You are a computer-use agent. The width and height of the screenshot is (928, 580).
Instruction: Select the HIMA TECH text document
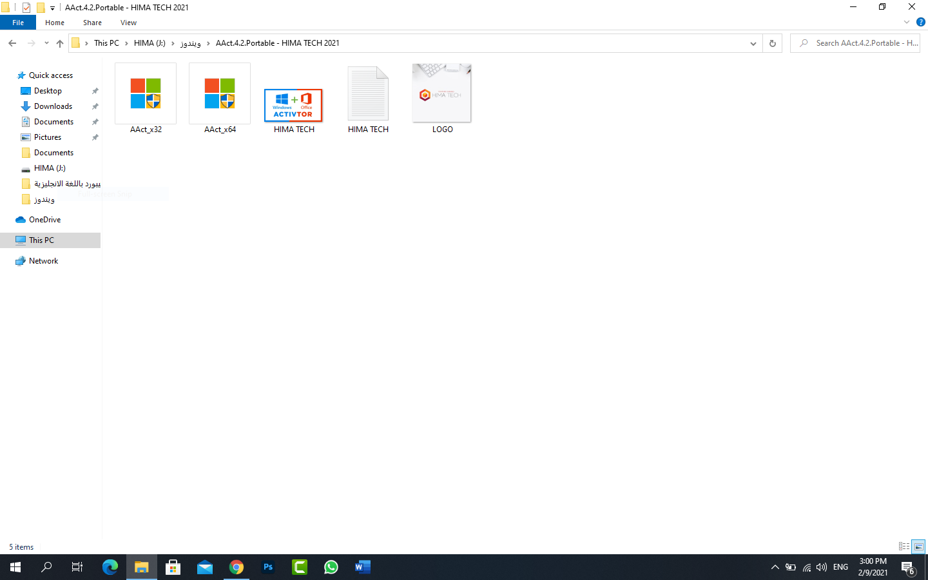[368, 99]
